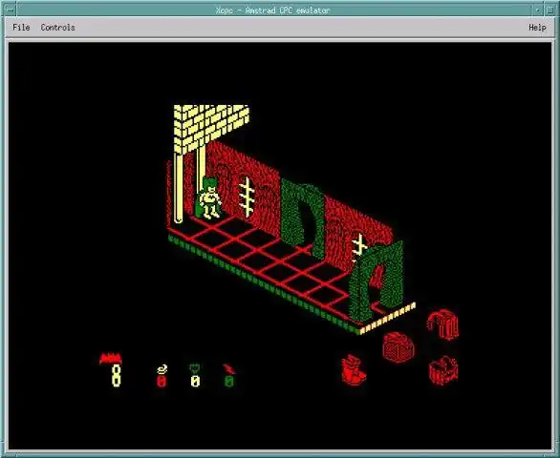Click the green shield power-up icon
The height and width of the screenshot is (458, 560).
click(x=195, y=369)
